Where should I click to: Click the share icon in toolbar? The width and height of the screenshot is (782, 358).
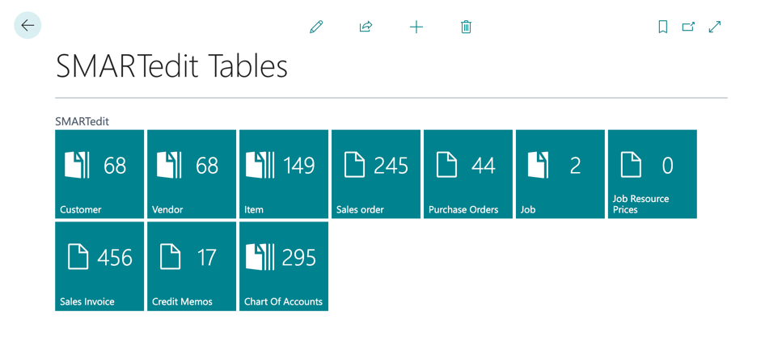coord(366,27)
